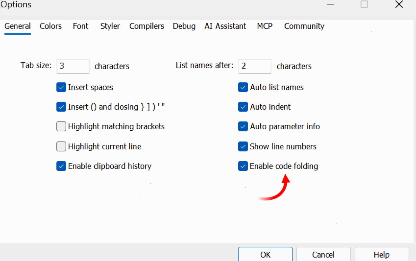Maximize the Options dialog window
The width and height of the screenshot is (416, 261).
(x=364, y=5)
